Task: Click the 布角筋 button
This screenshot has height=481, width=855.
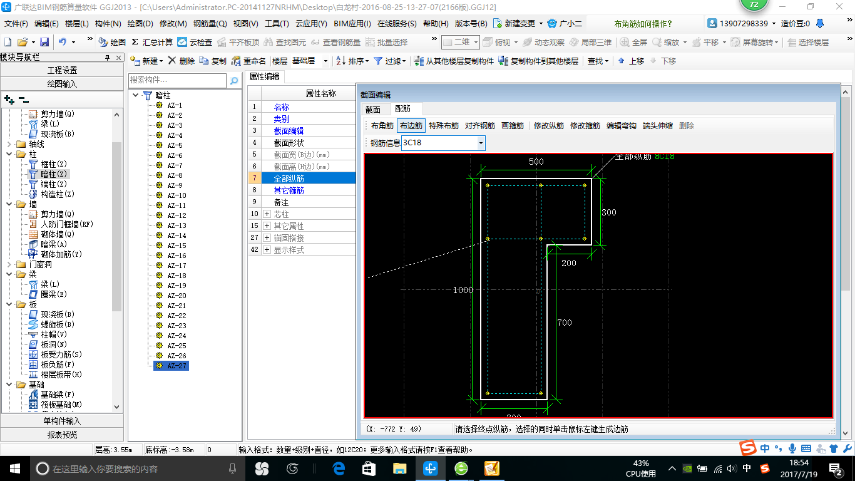Action: tap(382, 125)
